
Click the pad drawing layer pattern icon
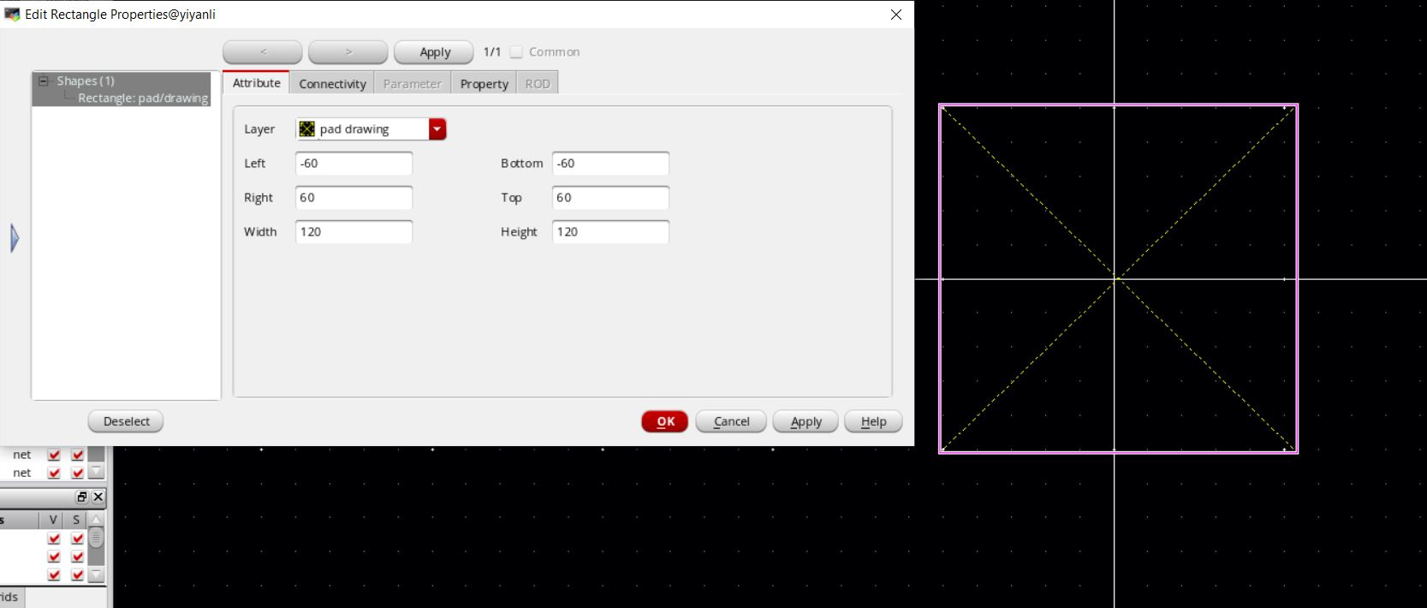tap(307, 129)
